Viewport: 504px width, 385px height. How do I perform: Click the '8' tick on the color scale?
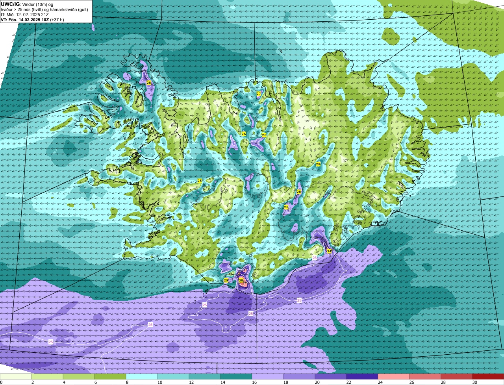click(x=127, y=382)
